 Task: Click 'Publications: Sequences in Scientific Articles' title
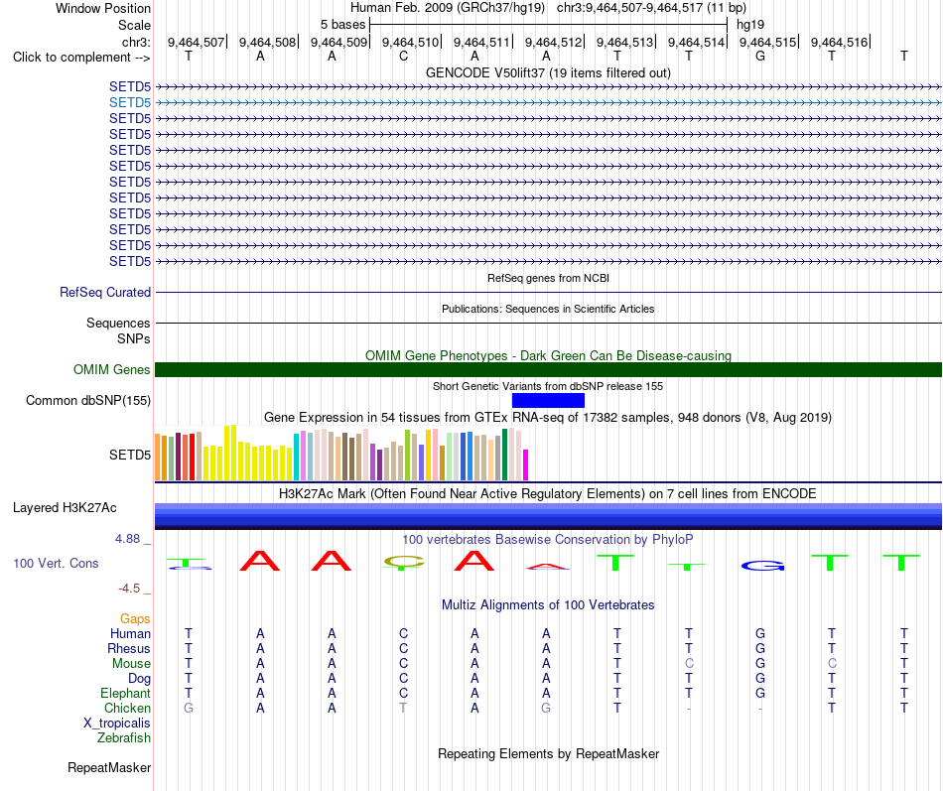548,310
